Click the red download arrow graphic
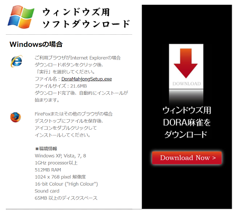238x213 pixels. 186,63
